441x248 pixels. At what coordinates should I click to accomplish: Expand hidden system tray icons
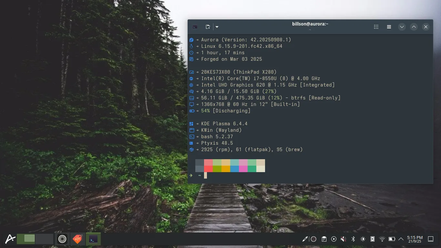(401, 239)
